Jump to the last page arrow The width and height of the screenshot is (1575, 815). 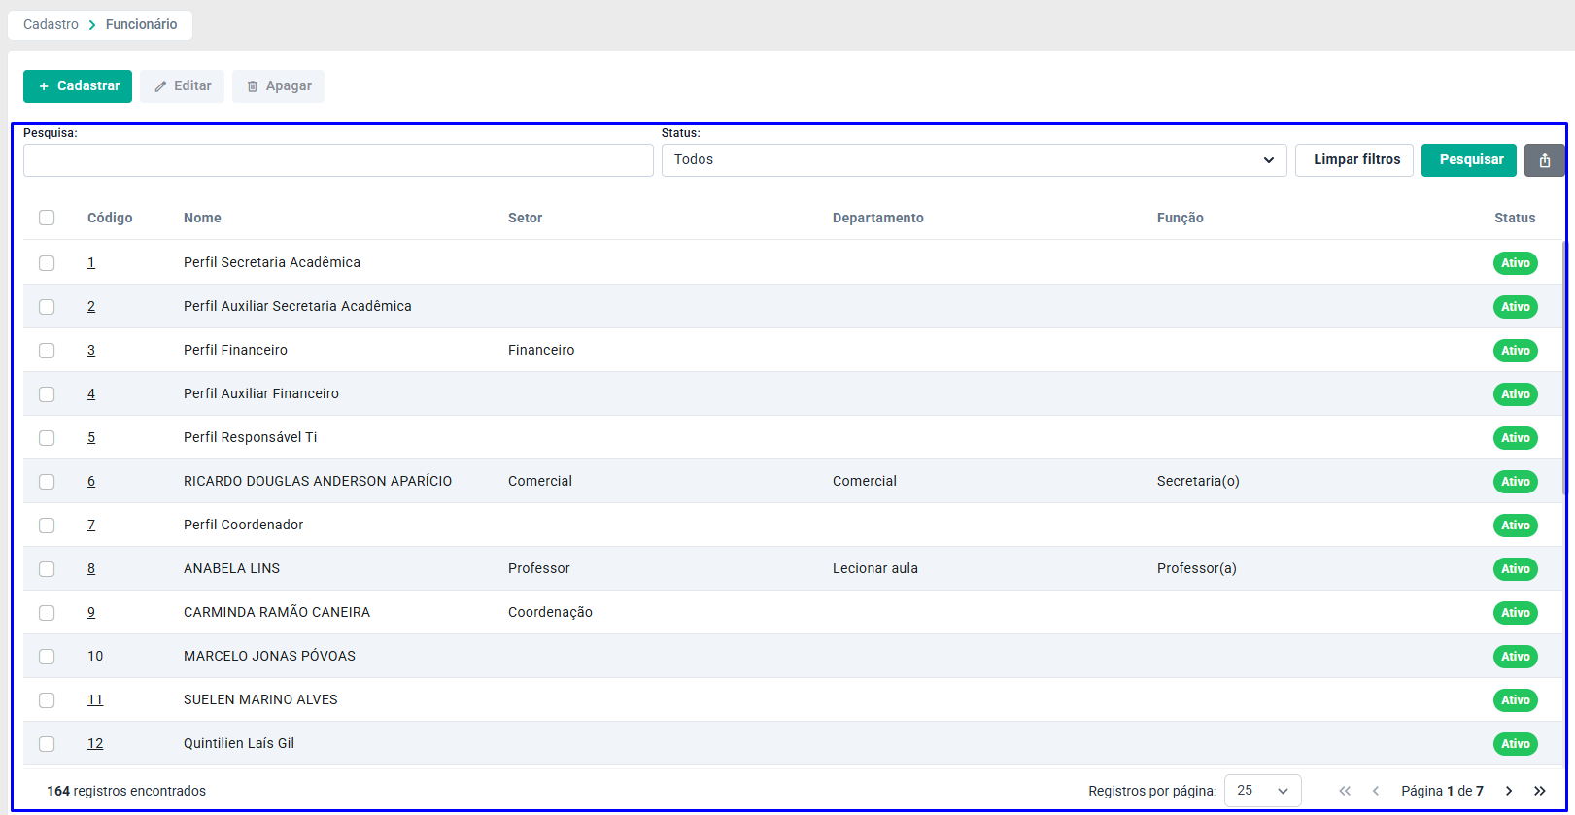tap(1540, 791)
